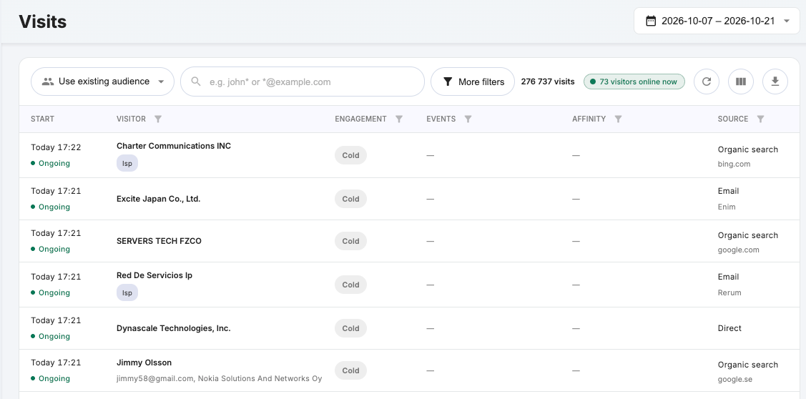806x399 pixels.
Task: Open the column layout icon
Action: click(x=741, y=82)
